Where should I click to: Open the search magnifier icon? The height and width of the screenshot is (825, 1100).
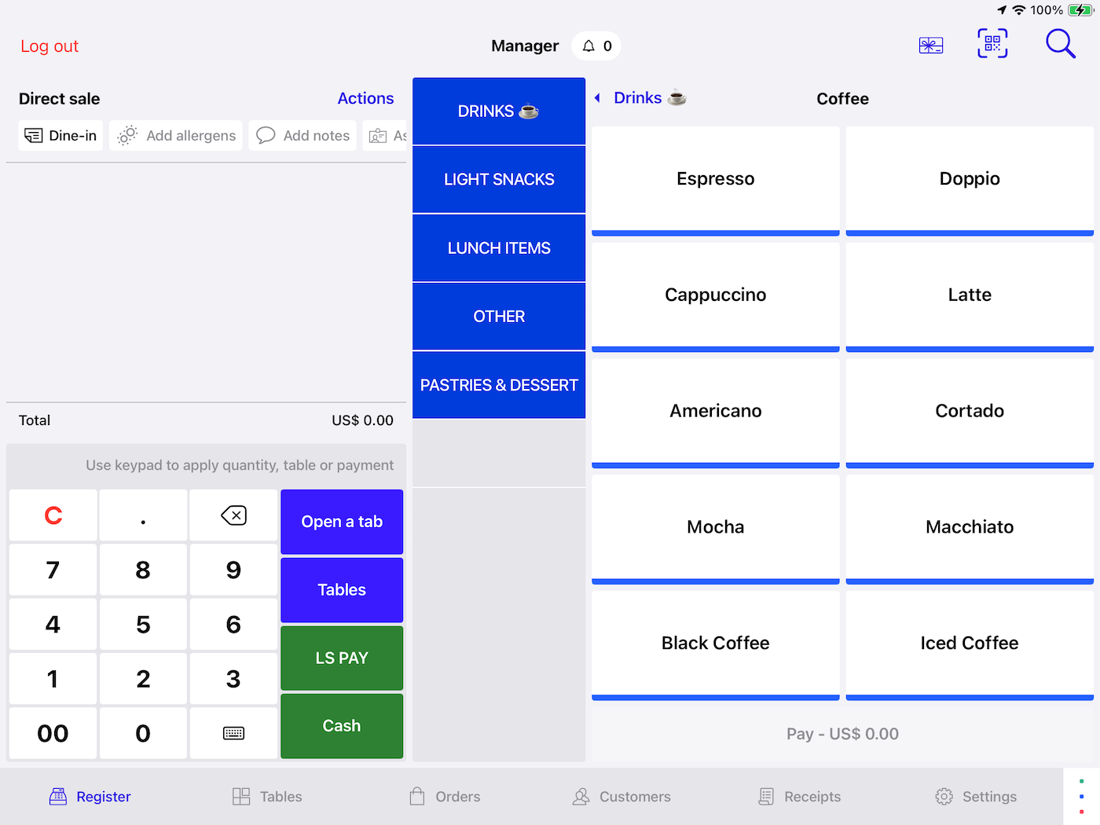point(1059,44)
